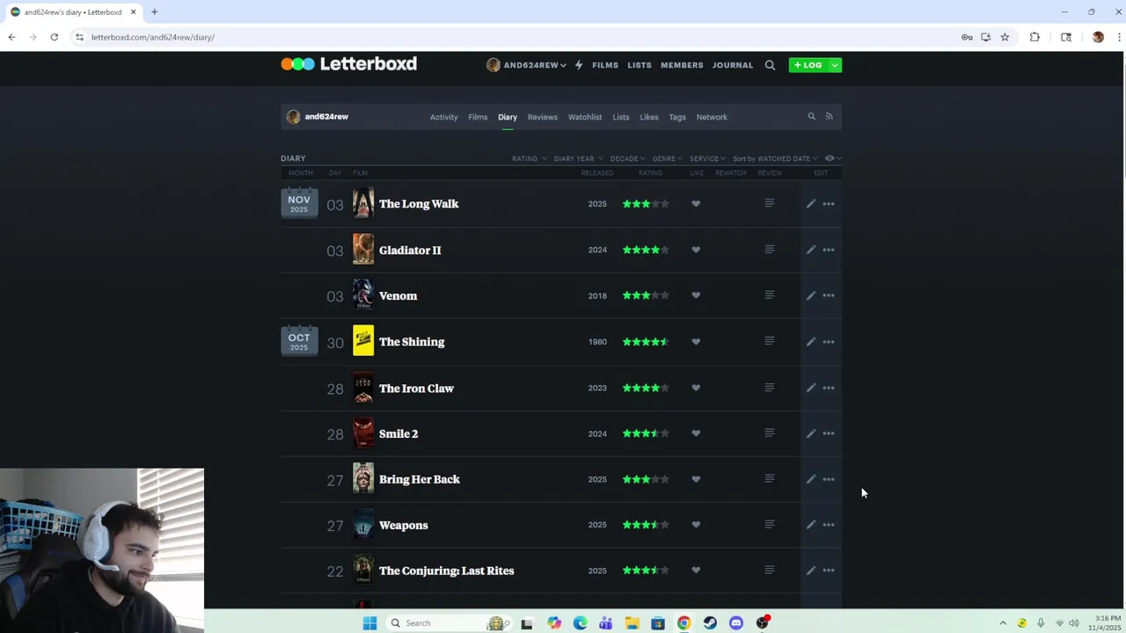Image resolution: width=1126 pixels, height=633 pixels.
Task: Edit the Smile 2 diary entry
Action: (811, 433)
